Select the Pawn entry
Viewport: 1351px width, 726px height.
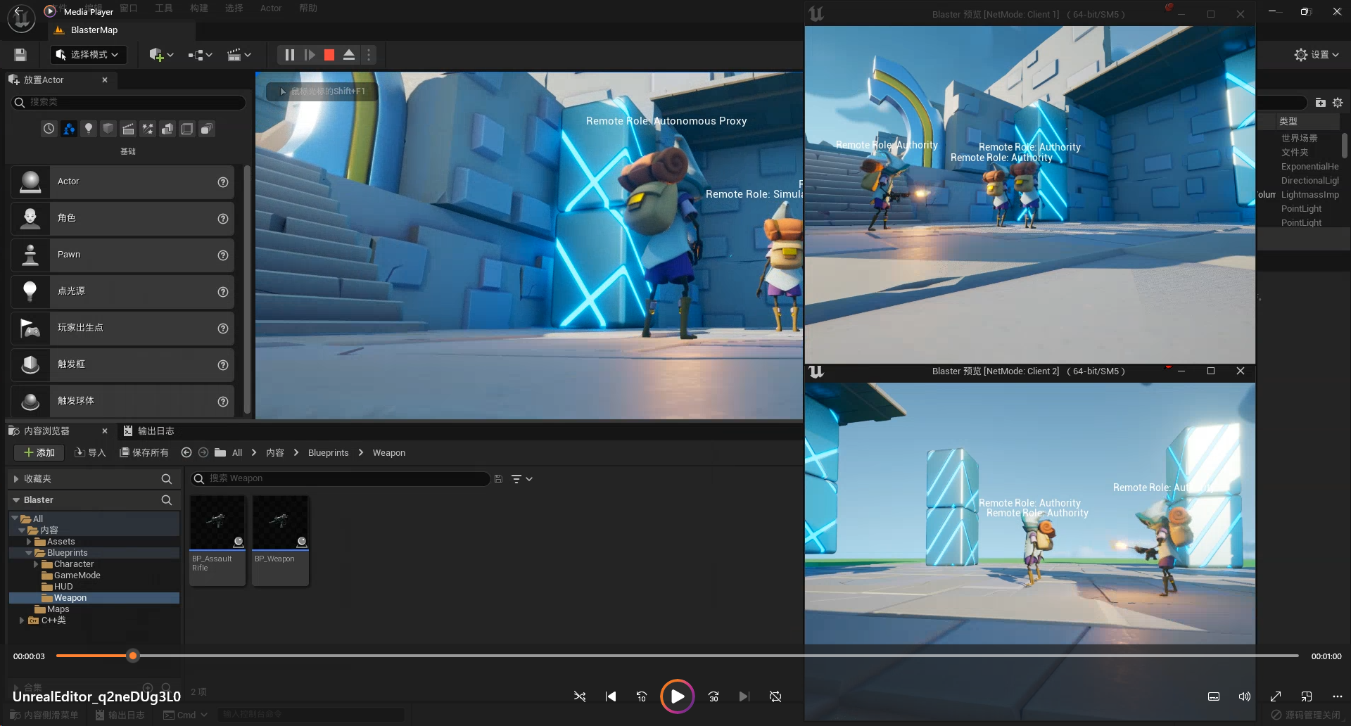(x=122, y=255)
